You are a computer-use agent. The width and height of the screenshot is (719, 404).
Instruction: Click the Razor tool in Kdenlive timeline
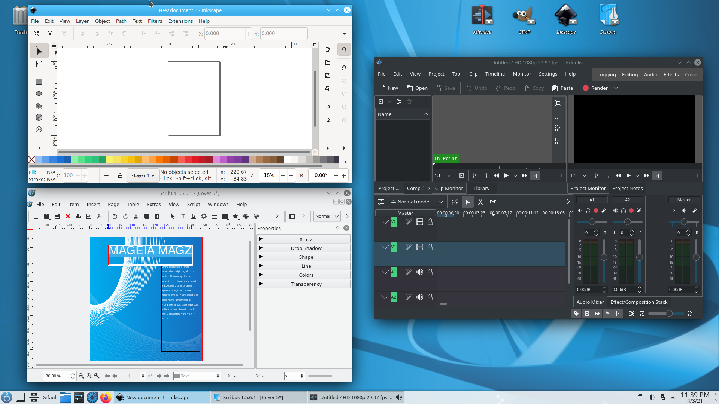click(x=480, y=202)
